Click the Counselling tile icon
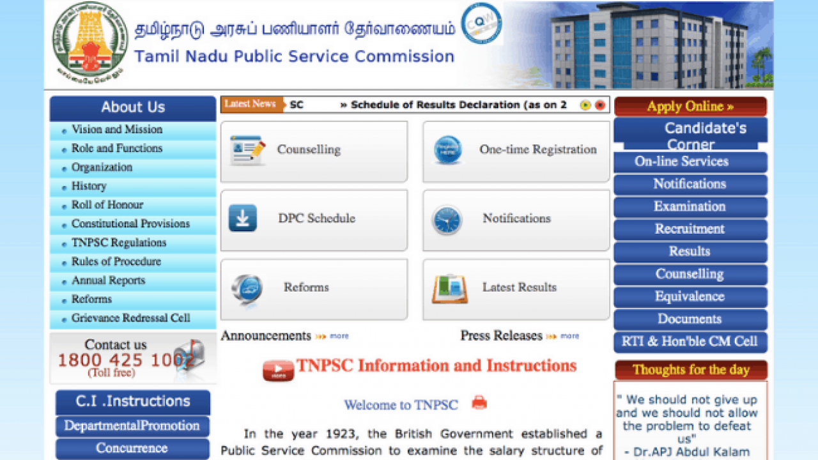818x460 pixels. pos(247,151)
